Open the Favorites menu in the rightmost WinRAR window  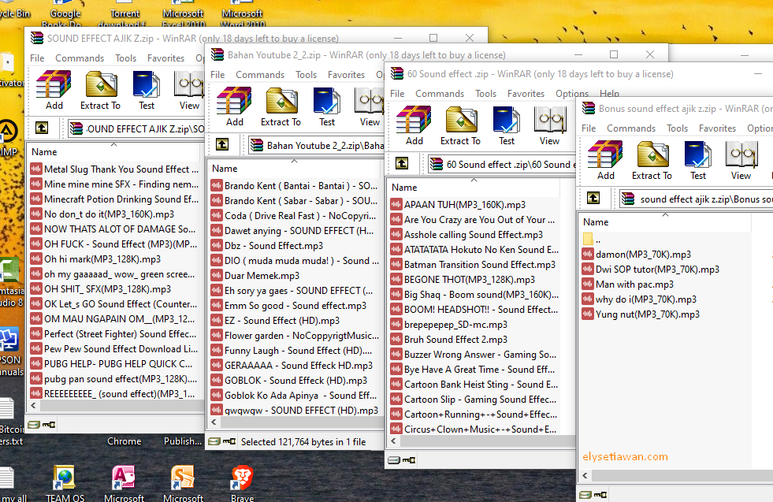(x=717, y=128)
